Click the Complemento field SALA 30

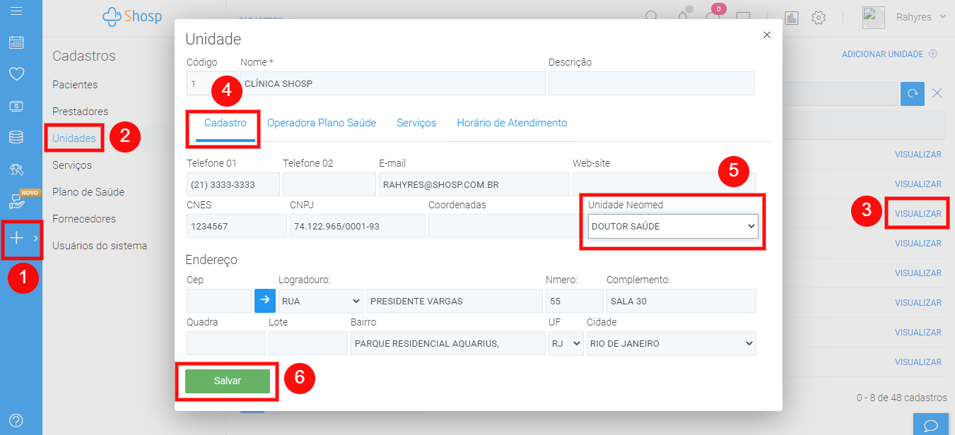point(681,301)
